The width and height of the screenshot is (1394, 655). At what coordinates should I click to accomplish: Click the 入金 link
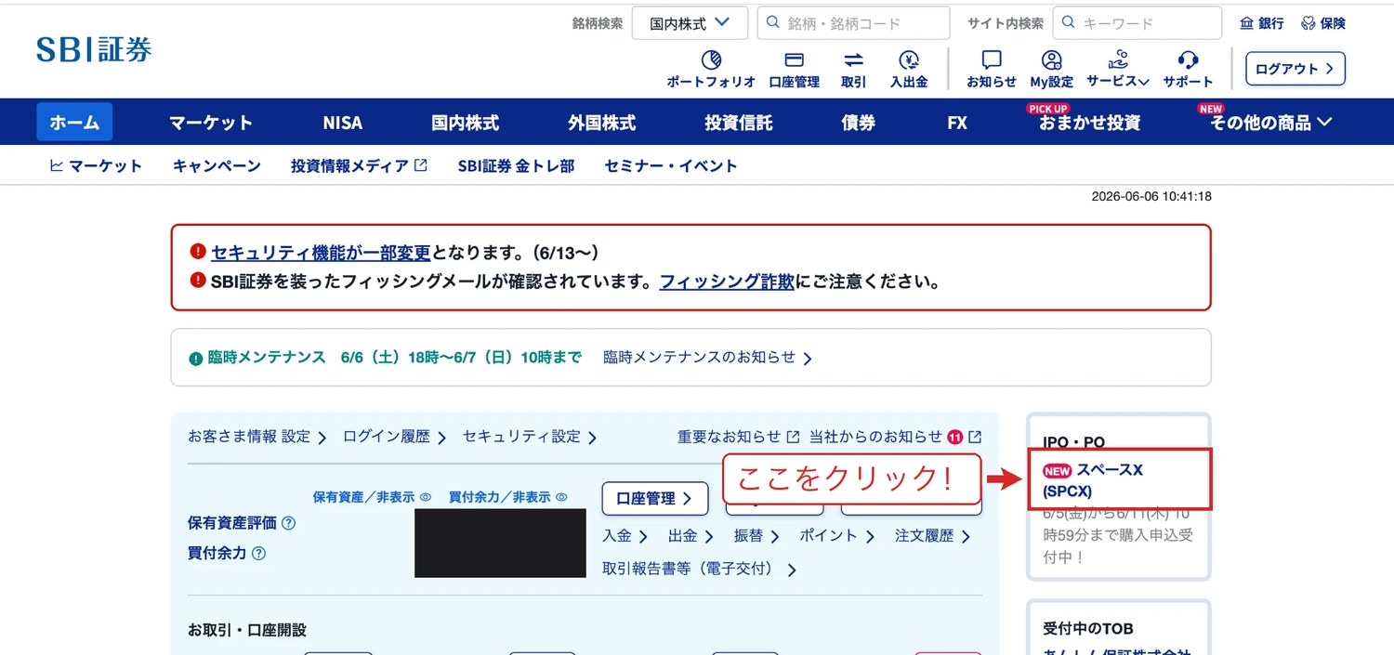(x=623, y=536)
